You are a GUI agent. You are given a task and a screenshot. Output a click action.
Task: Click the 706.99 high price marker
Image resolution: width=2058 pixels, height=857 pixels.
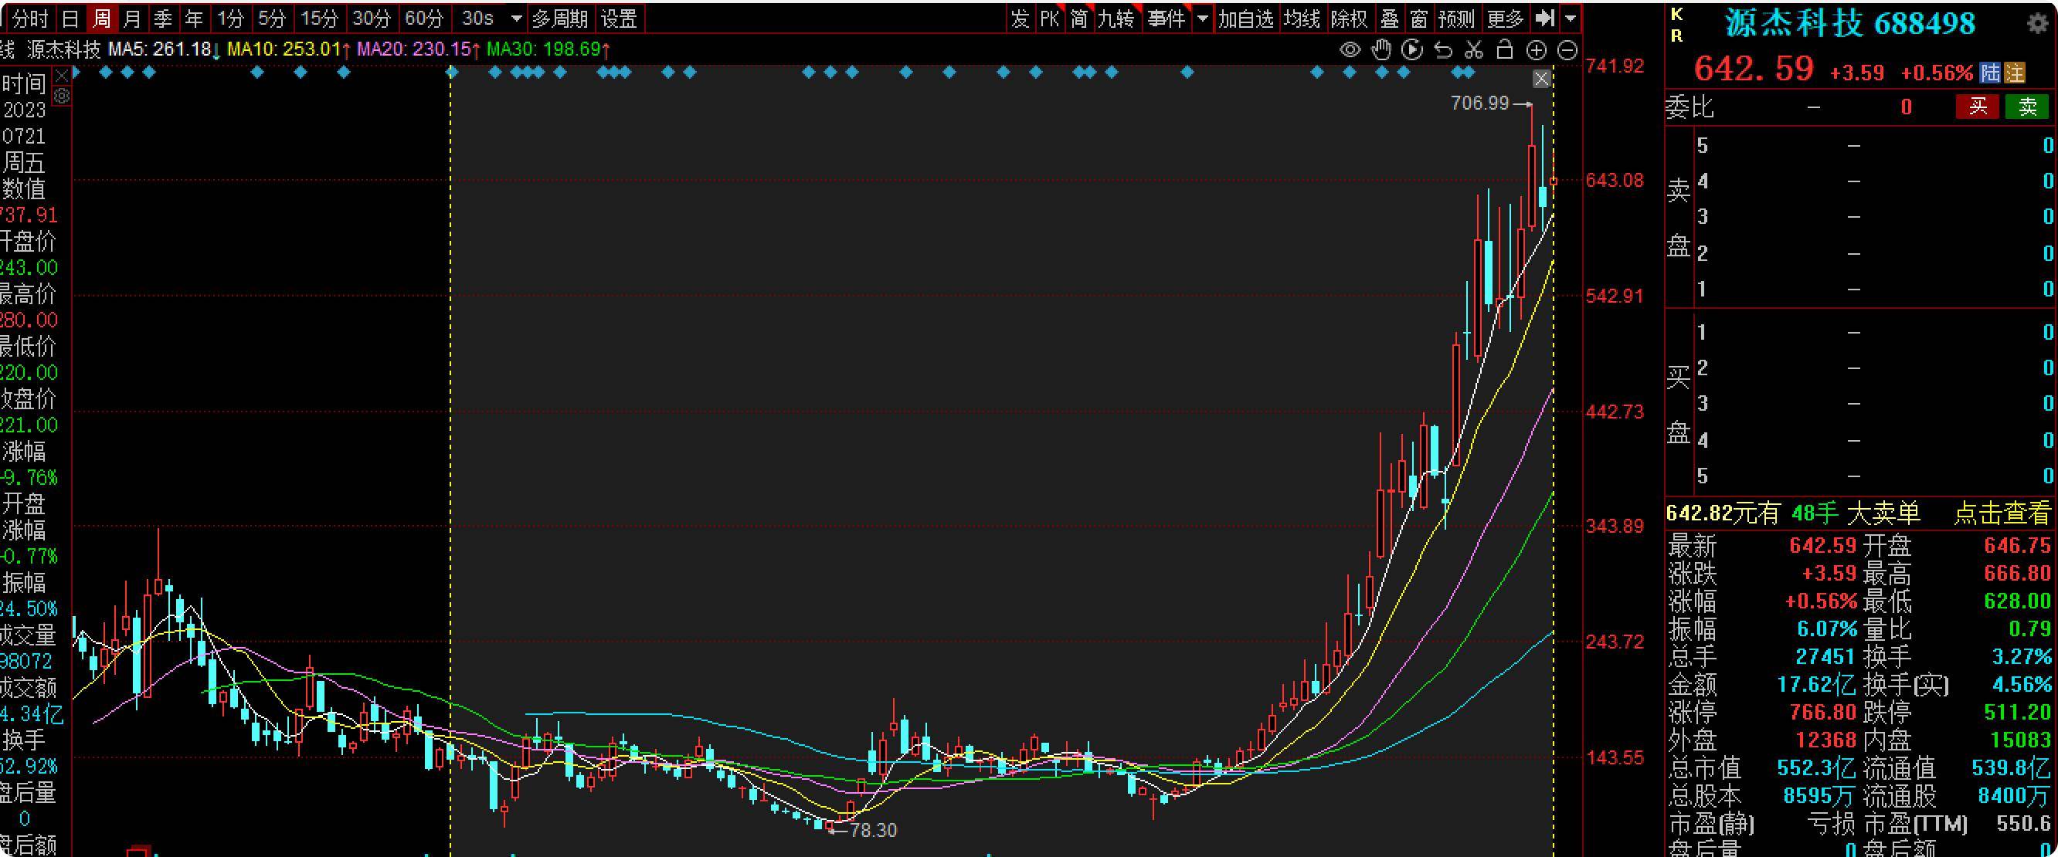coord(1480,103)
